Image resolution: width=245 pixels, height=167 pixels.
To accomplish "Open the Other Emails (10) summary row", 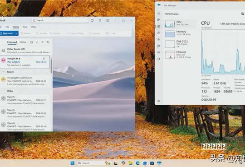I will coord(26,51).
